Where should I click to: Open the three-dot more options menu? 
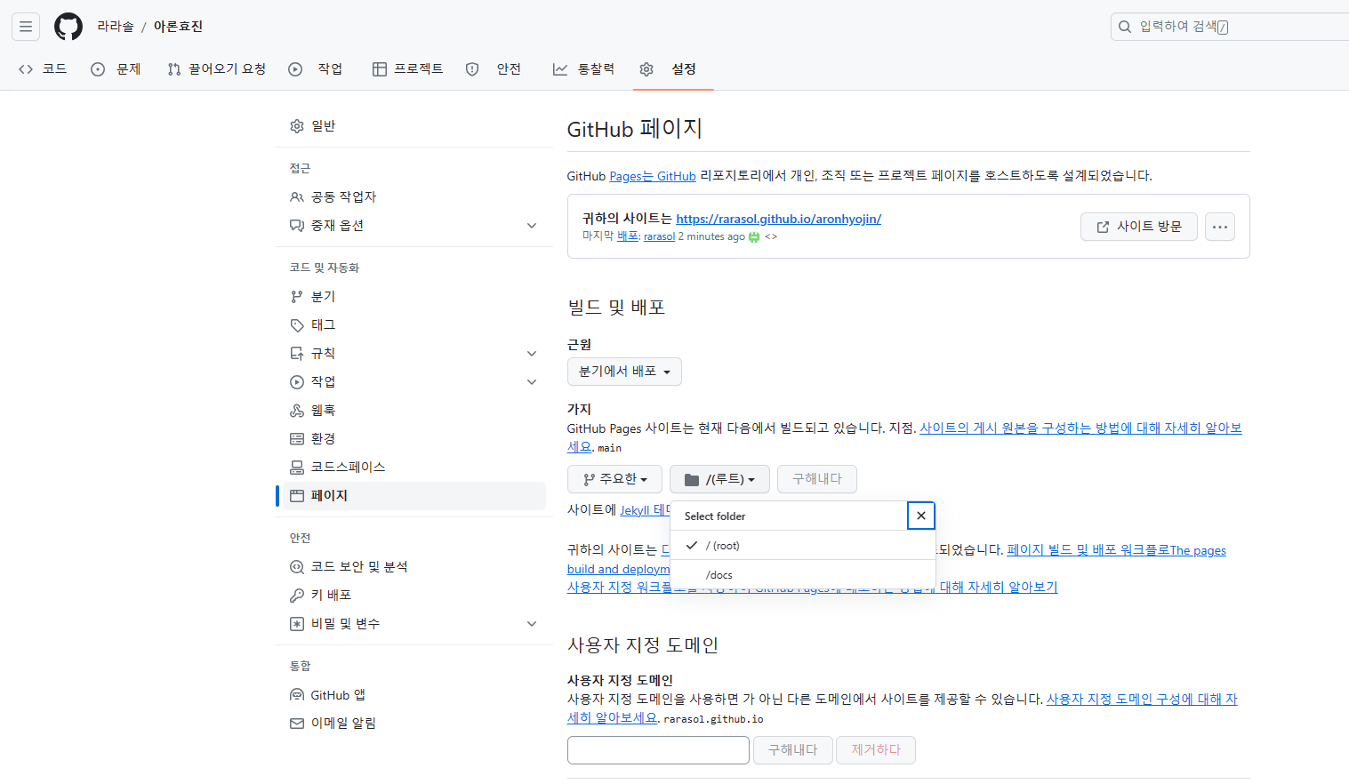coord(1220,227)
